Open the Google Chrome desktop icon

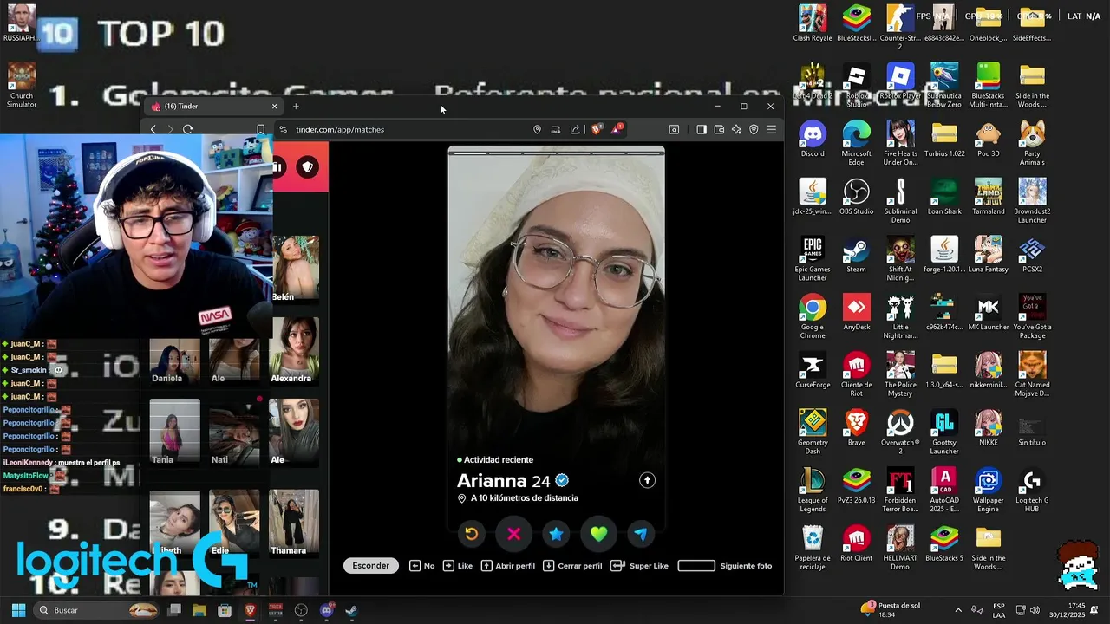[x=813, y=317]
